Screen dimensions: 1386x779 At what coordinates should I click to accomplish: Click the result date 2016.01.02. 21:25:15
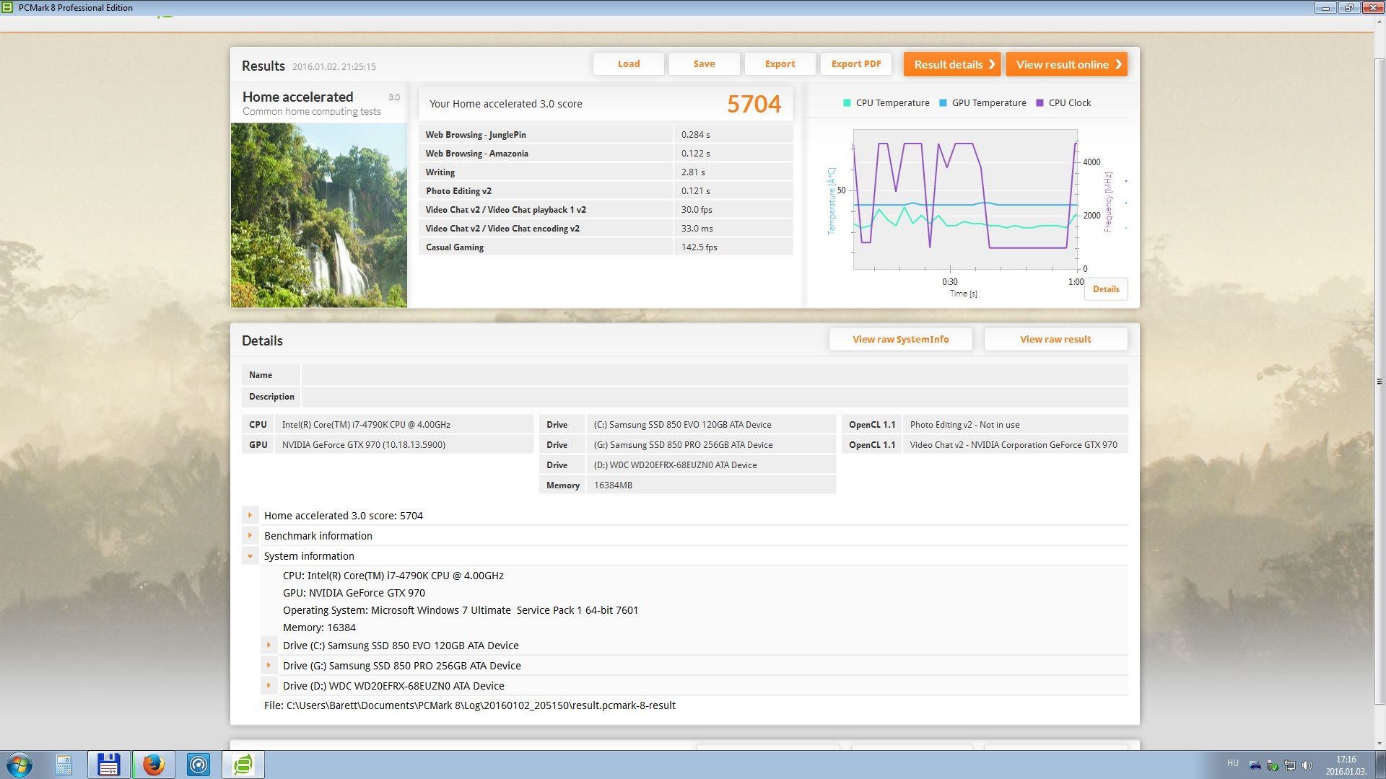(334, 66)
